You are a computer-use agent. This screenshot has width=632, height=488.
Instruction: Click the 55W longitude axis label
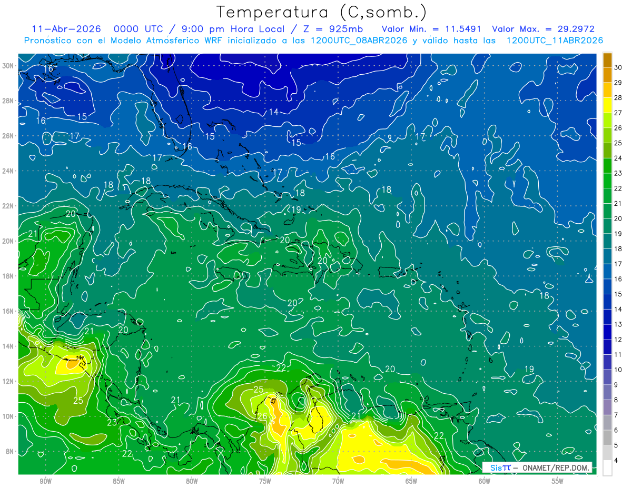[557, 481]
